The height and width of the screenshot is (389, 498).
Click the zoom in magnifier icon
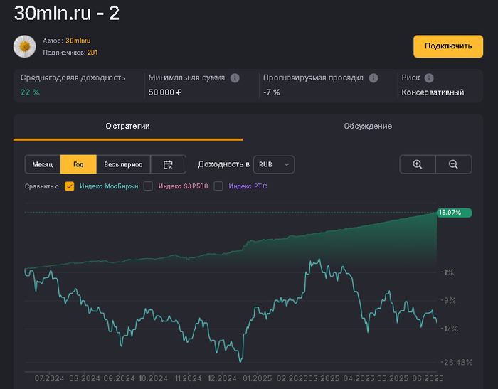418,164
